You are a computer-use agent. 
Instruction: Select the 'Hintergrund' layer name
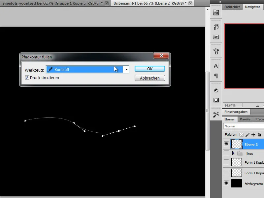coord(254,183)
